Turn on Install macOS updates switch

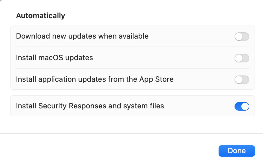pyautogui.click(x=242, y=58)
